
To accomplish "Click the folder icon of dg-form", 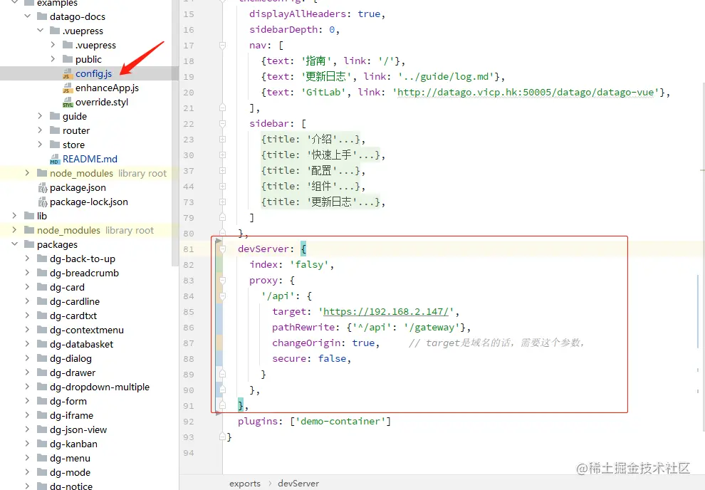I will coord(42,401).
